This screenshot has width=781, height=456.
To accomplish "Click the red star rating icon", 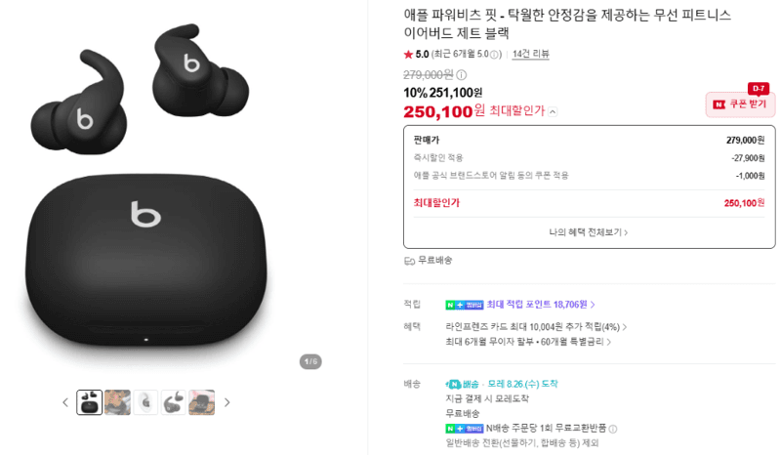I will pos(408,54).
